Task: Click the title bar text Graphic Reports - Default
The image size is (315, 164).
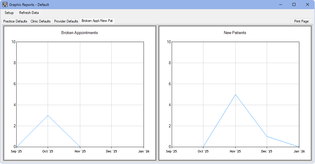Action: click(29, 5)
